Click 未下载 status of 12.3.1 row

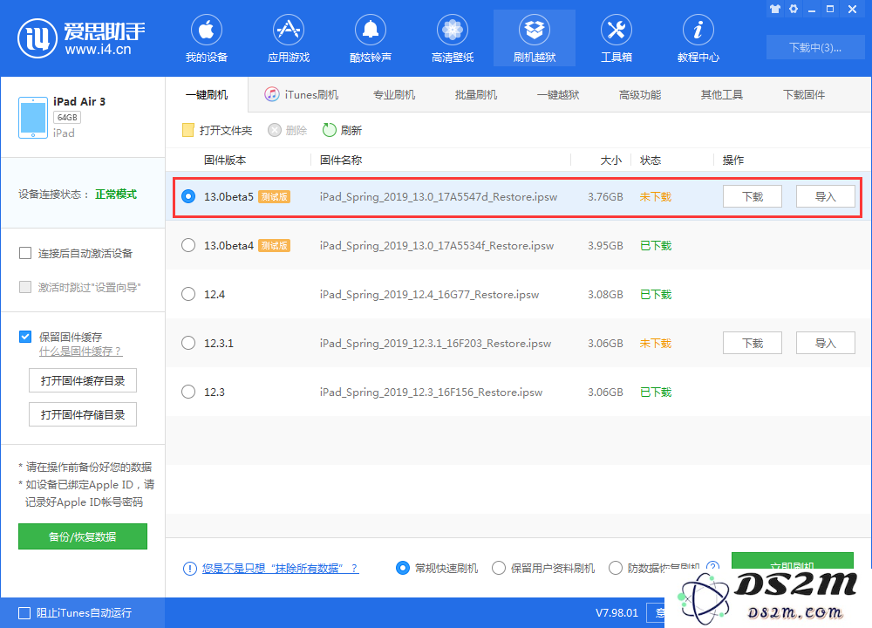click(656, 343)
